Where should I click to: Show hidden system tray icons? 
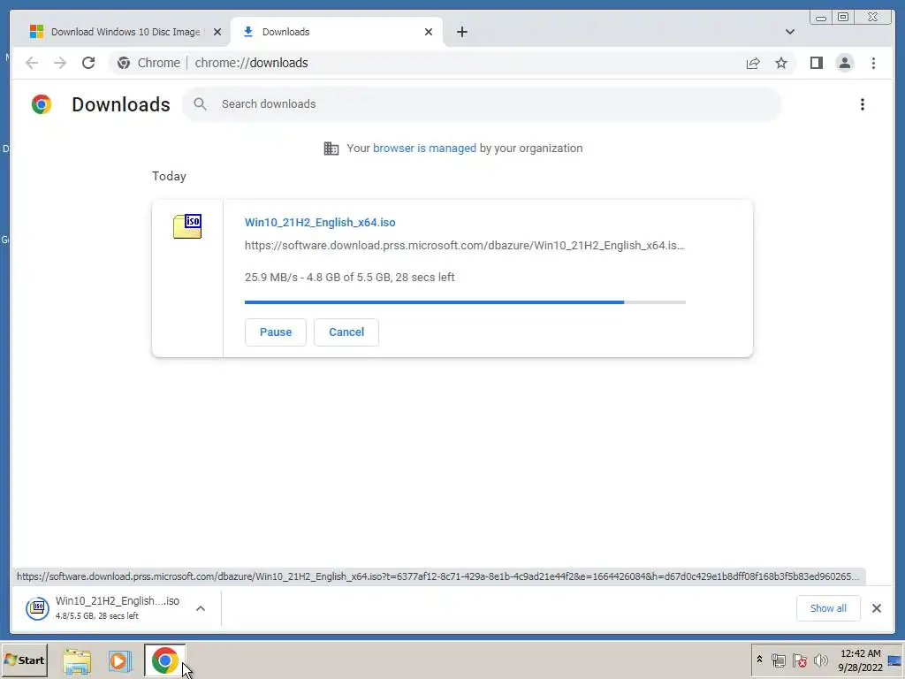(x=759, y=660)
